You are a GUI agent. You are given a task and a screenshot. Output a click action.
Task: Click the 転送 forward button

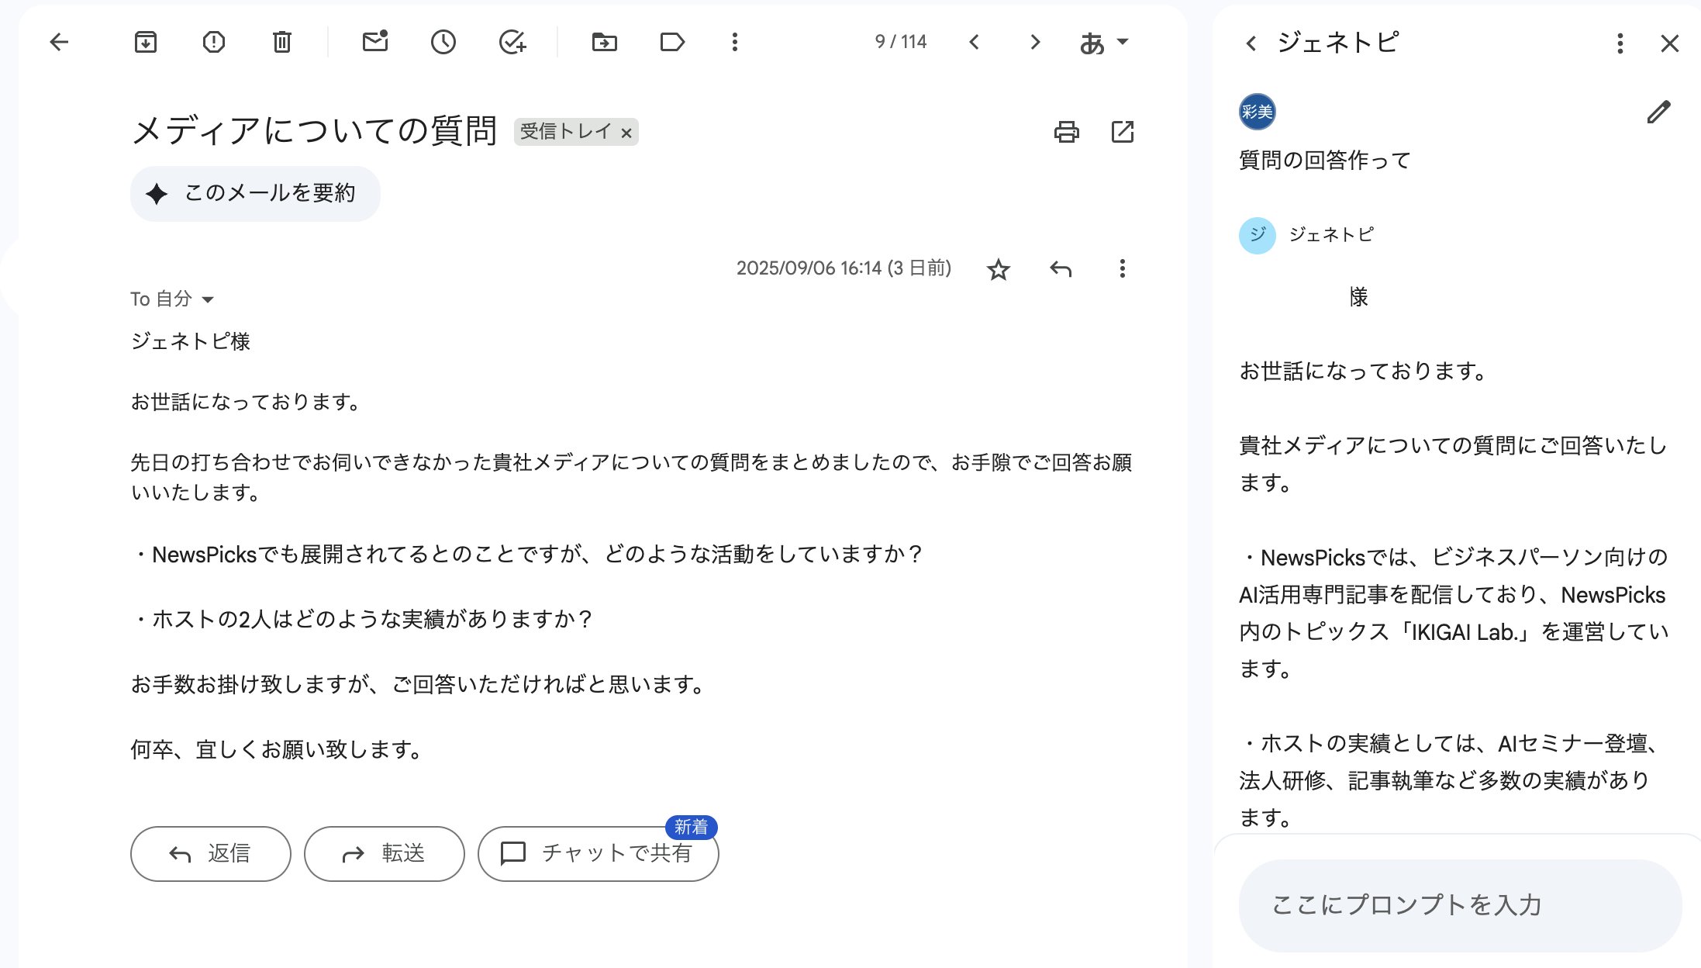[x=385, y=853]
